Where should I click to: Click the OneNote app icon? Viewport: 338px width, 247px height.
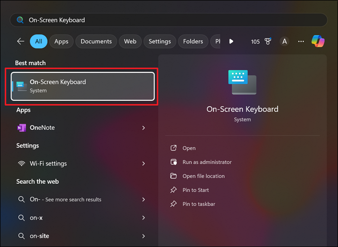pyautogui.click(x=21, y=128)
